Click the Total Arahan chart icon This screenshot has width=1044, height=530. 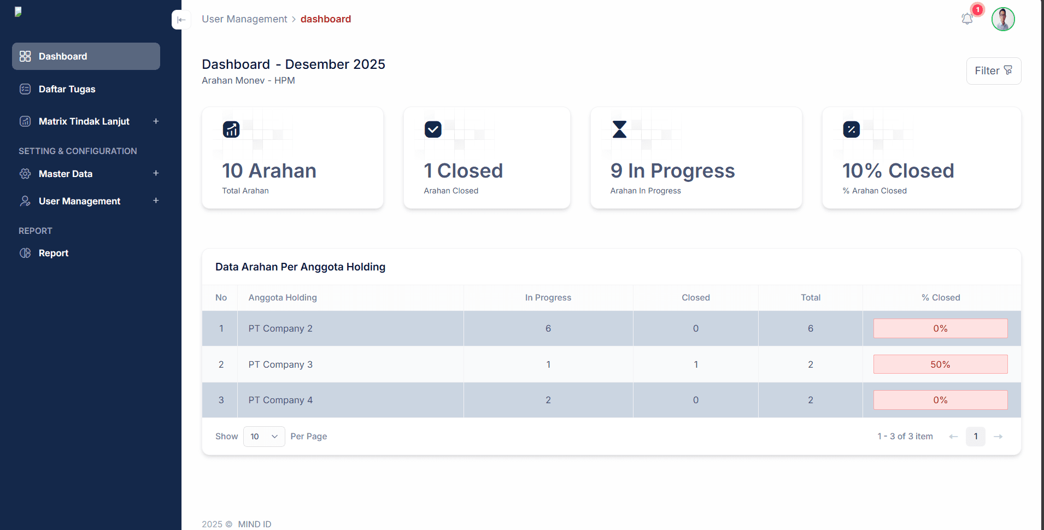point(231,129)
